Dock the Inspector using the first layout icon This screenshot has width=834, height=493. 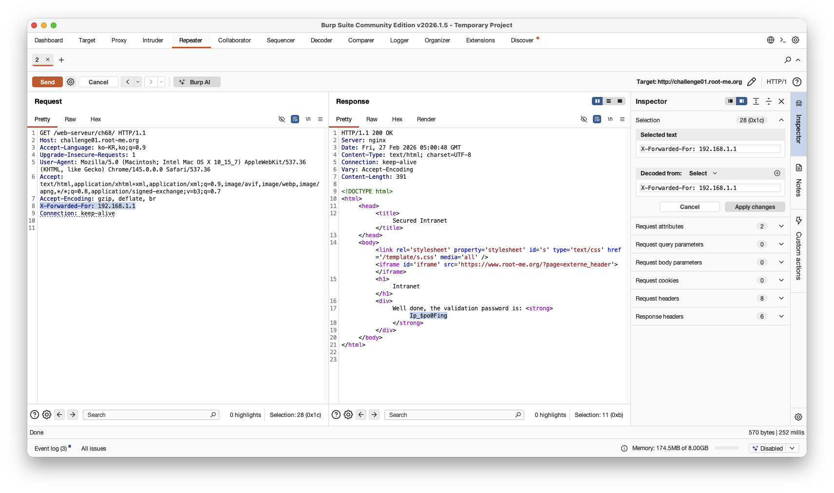click(730, 101)
